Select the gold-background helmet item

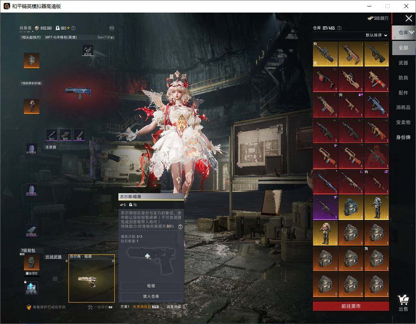click(x=351, y=208)
